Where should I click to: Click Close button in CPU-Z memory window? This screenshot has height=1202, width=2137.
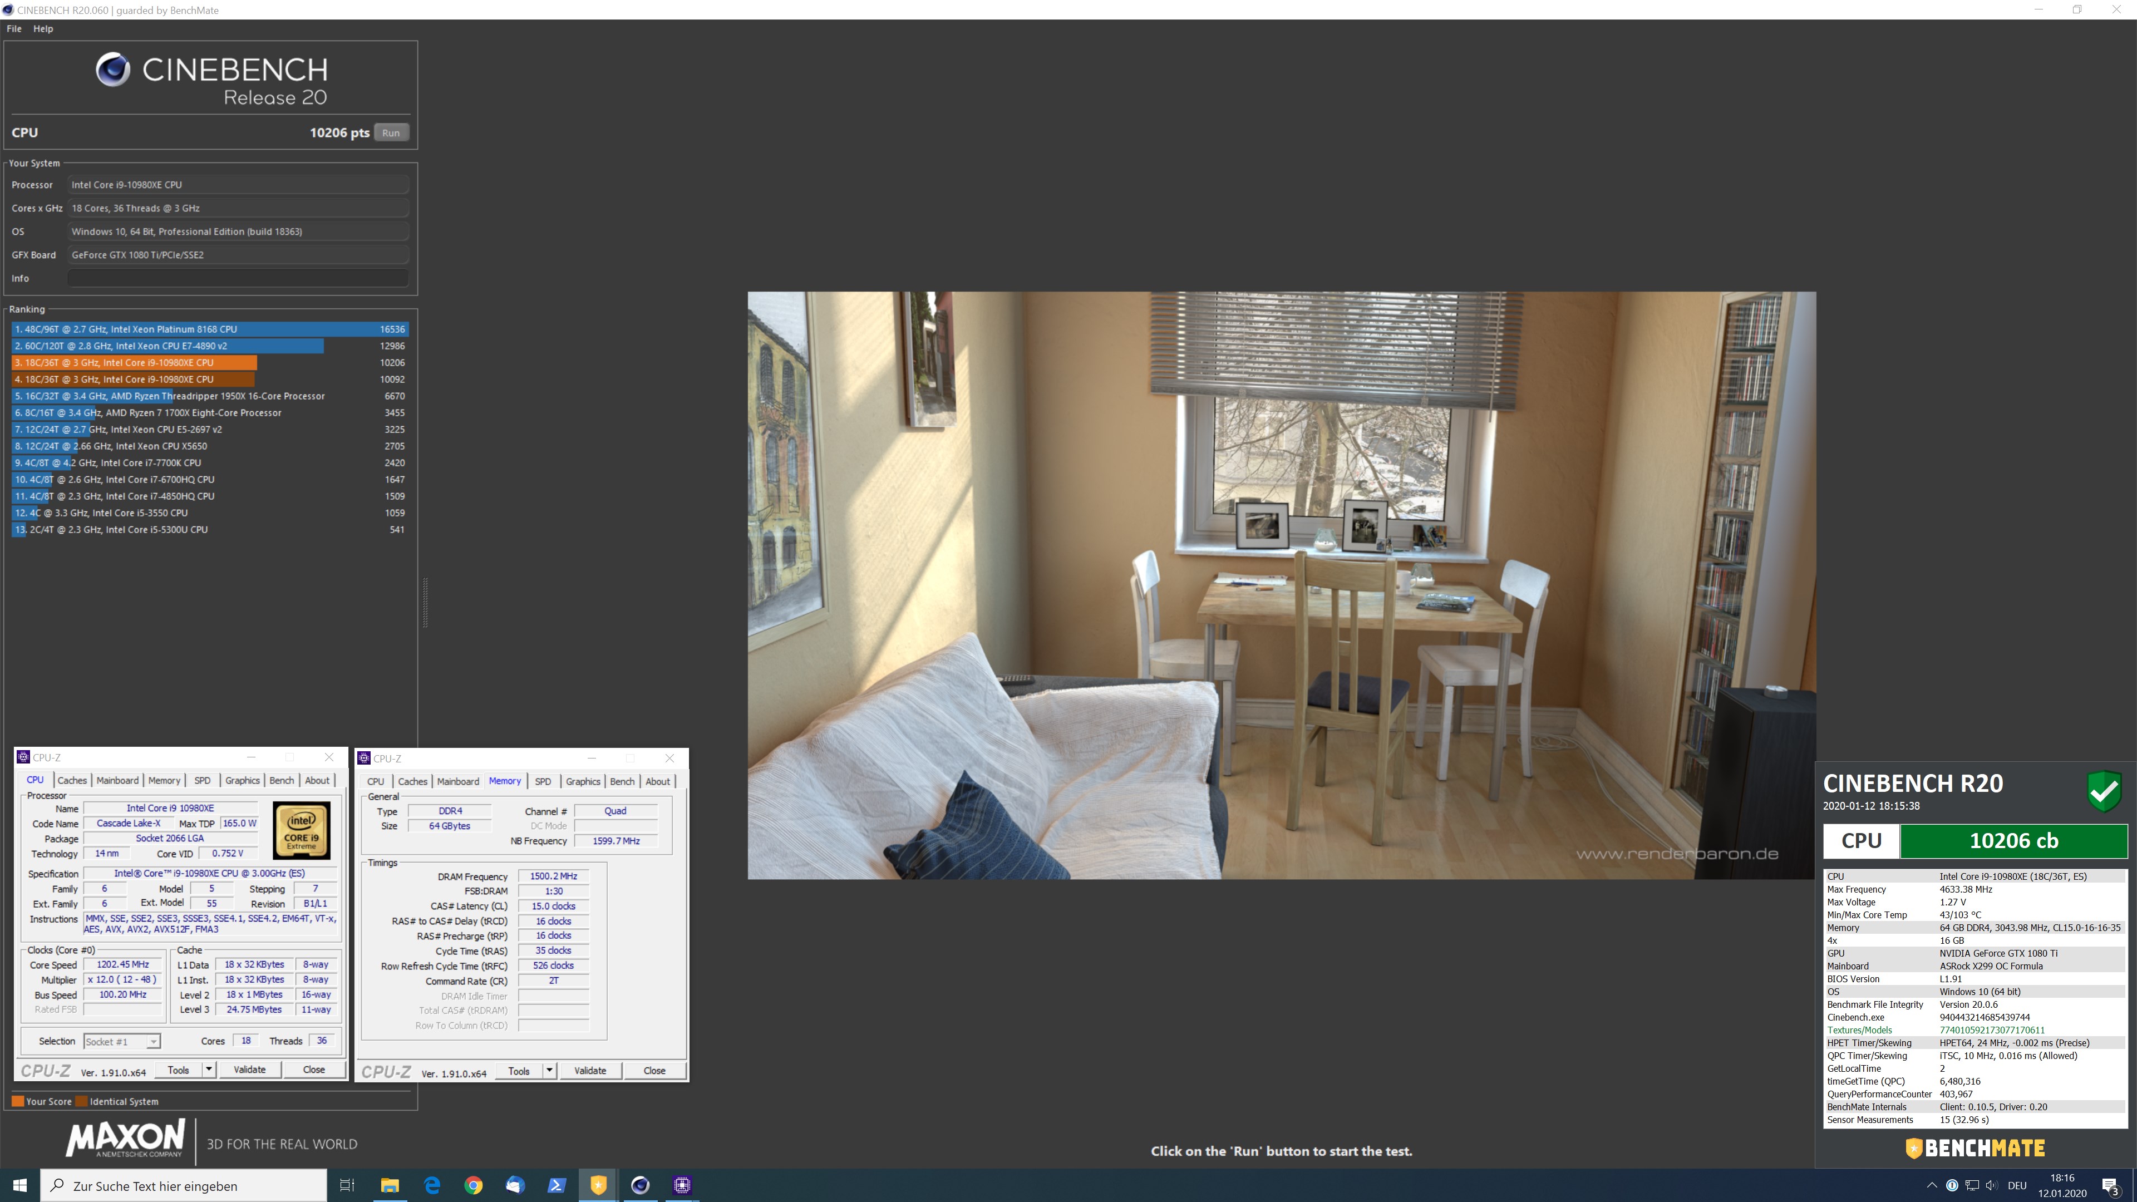[x=654, y=1070]
